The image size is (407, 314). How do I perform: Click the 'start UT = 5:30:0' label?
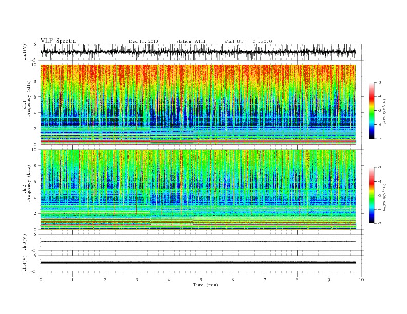248,41
